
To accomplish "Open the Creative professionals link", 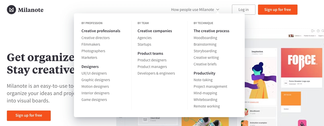I will (x=101, y=31).
